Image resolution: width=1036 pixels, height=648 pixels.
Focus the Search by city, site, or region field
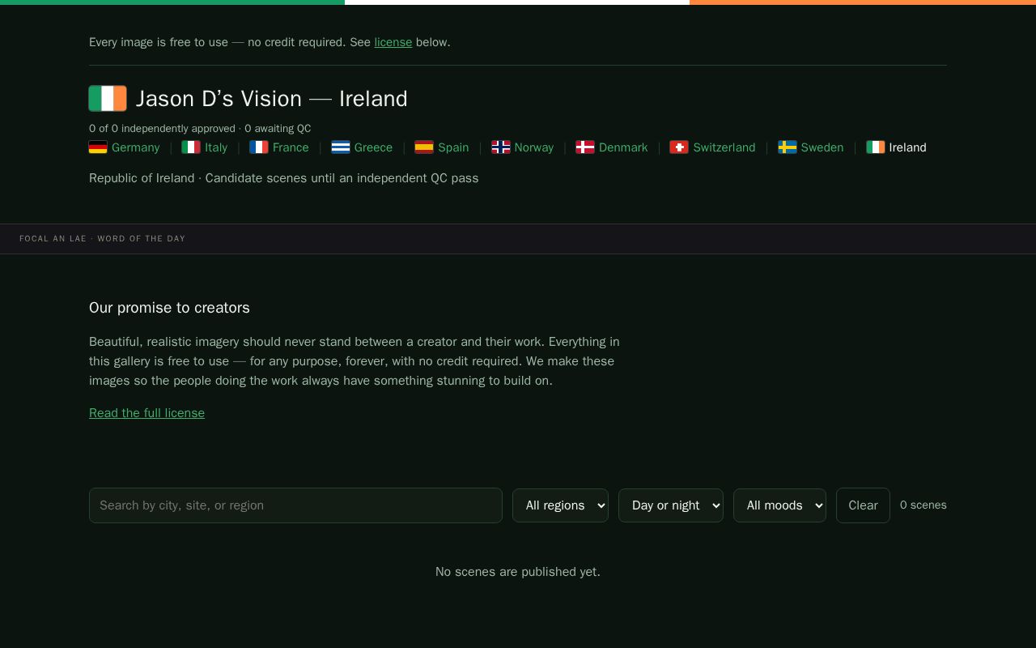click(295, 505)
